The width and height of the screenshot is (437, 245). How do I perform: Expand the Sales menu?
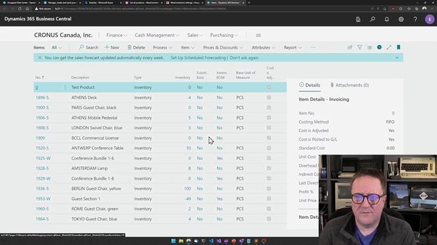[x=195, y=35]
